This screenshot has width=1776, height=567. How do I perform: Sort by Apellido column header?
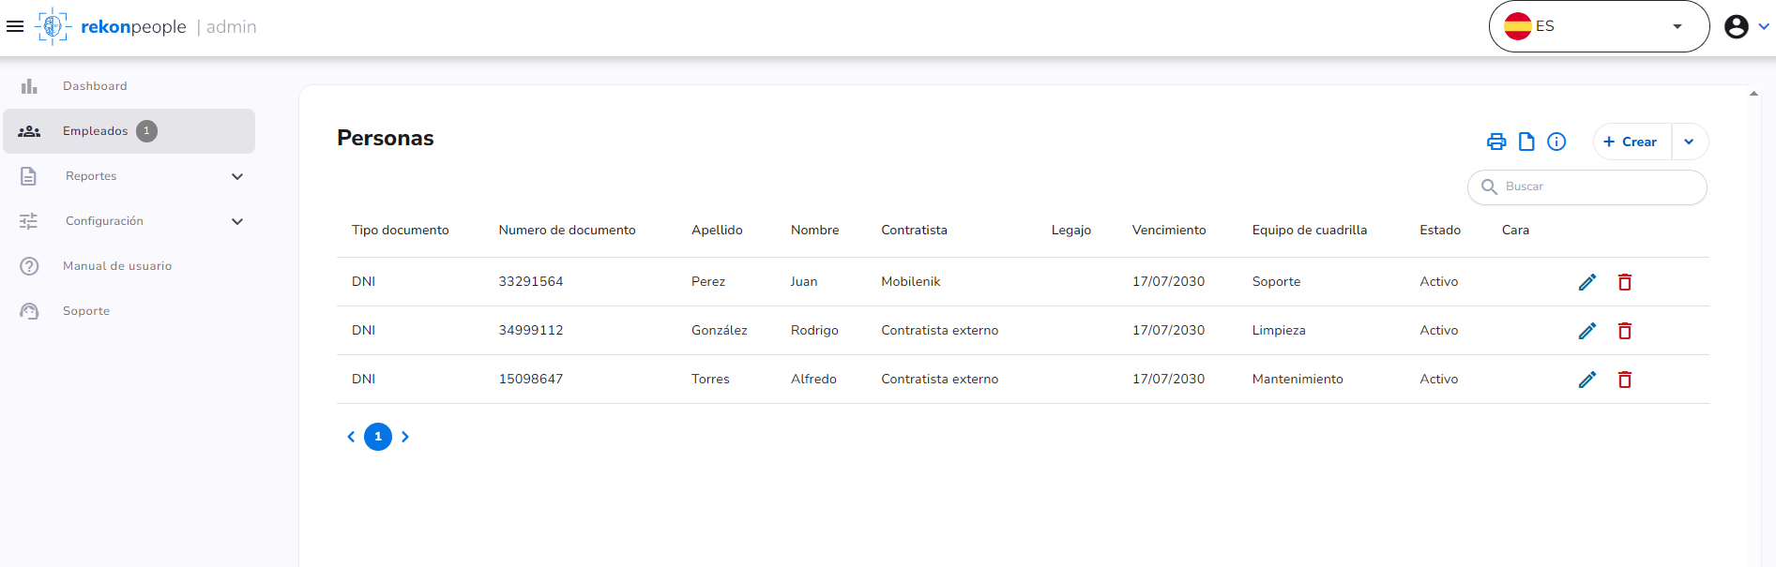tap(717, 231)
